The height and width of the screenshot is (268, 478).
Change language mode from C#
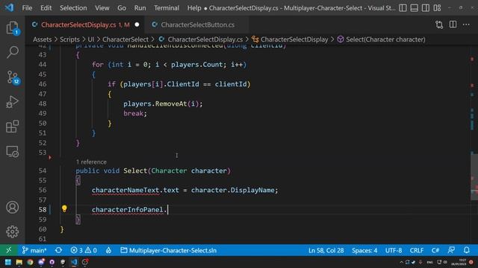(435, 250)
